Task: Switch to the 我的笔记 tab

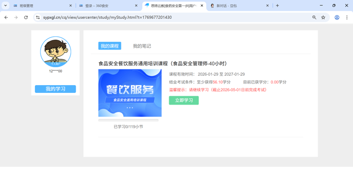Action: [x=142, y=46]
